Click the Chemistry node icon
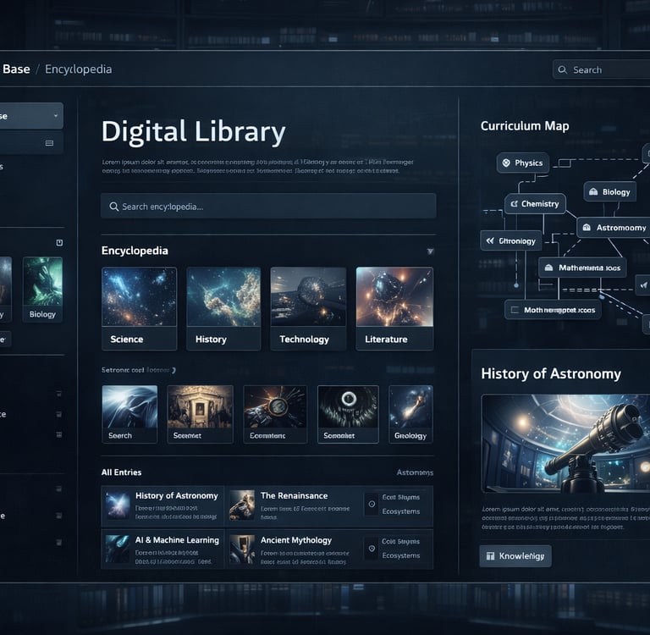Viewport: 650px width, 635px height. 514,204
